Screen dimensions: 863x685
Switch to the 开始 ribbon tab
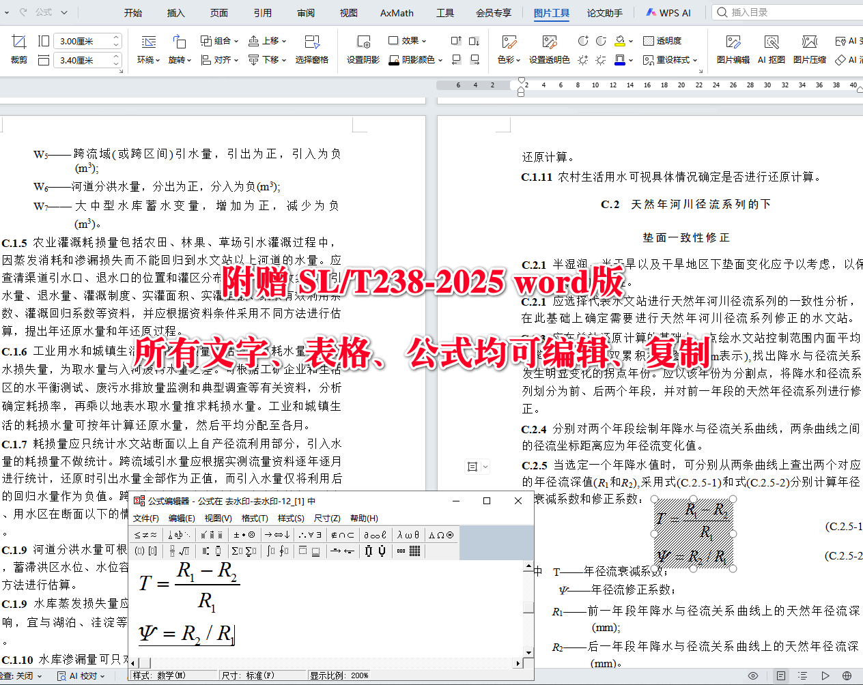tap(133, 12)
